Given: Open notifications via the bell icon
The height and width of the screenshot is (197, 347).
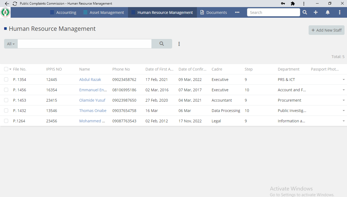Looking at the screenshot, I should tap(327, 12).
